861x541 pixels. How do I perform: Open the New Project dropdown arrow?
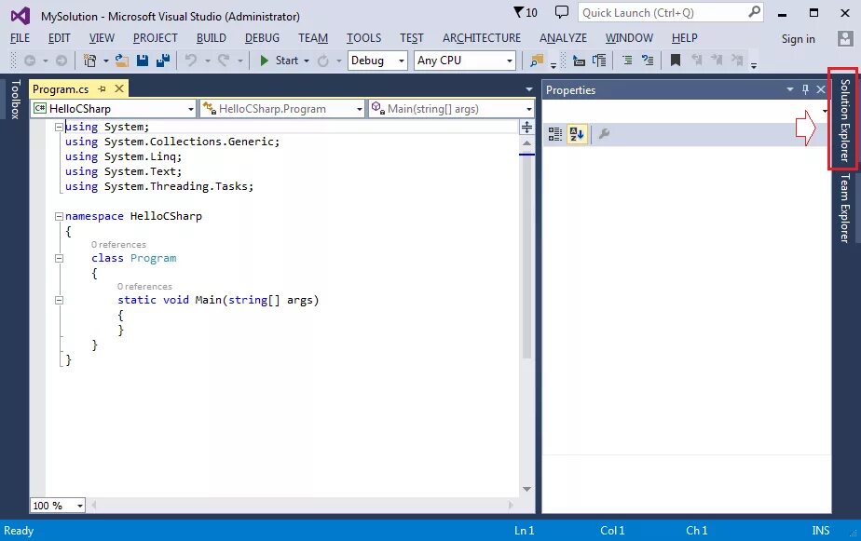[106, 61]
